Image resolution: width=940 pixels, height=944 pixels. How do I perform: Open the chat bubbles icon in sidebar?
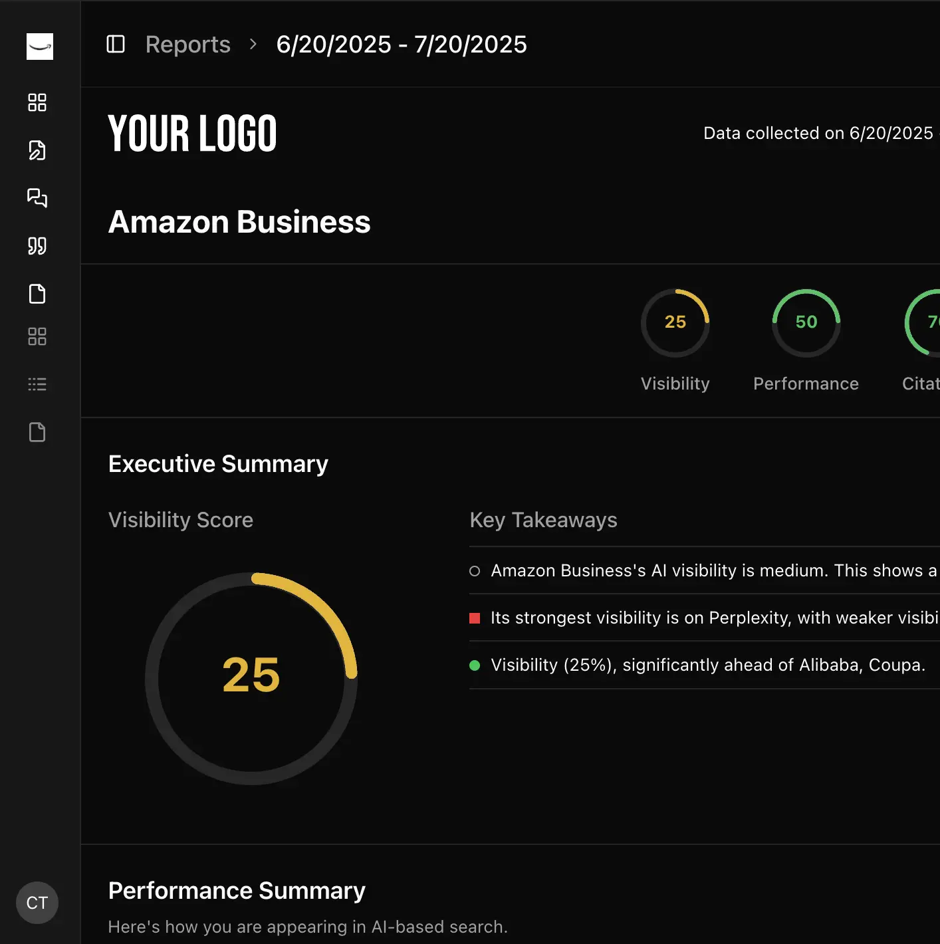(37, 198)
